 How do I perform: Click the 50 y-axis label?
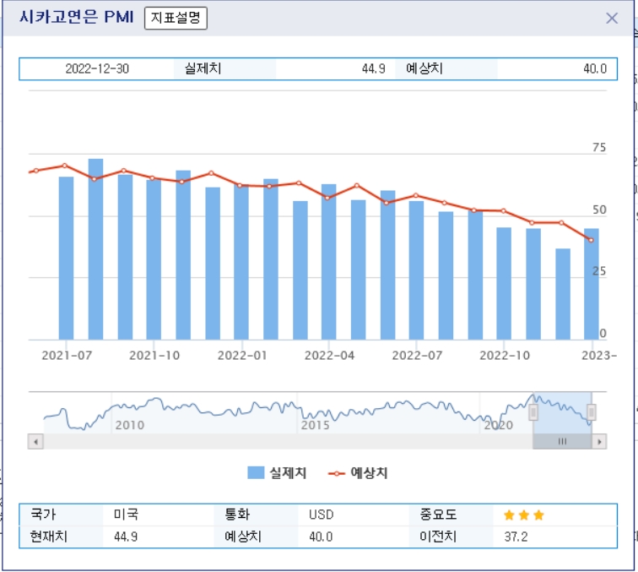(599, 210)
